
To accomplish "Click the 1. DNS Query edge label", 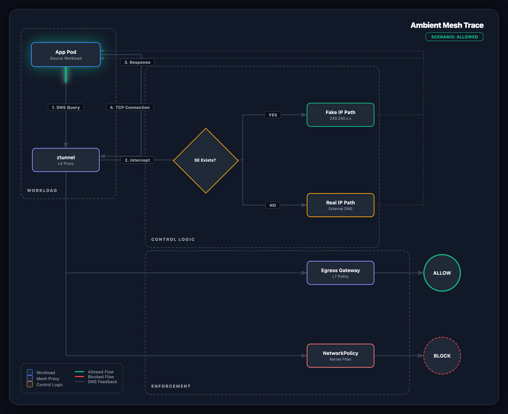I will (x=66, y=108).
